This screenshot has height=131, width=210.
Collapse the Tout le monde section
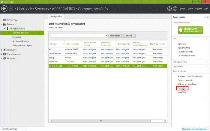tap(207, 71)
